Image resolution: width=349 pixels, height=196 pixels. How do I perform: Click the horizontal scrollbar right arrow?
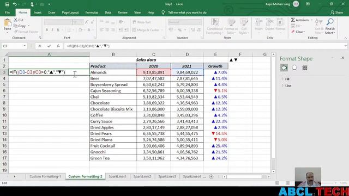pyautogui.click(x=269, y=176)
